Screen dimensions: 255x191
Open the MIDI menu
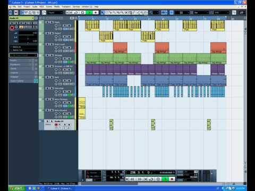41,7
